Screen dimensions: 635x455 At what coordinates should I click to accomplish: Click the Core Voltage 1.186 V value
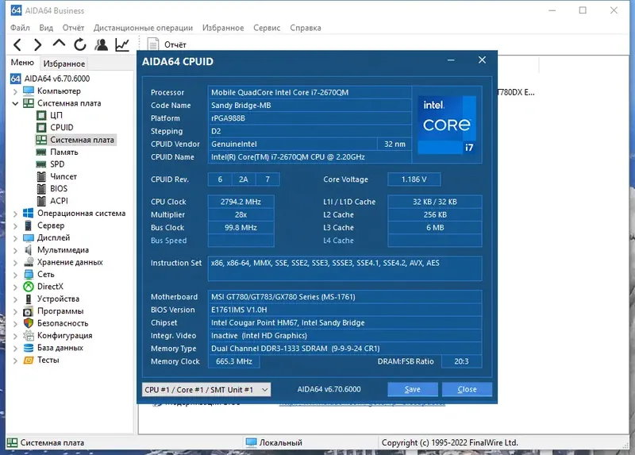pyautogui.click(x=414, y=179)
